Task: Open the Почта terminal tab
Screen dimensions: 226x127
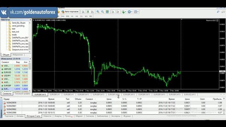Action: coord(68,116)
